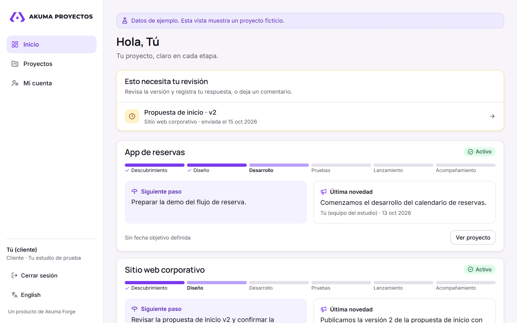517x323 pixels.
Task: Click the Proyectos folder icon
Action: [x=15, y=64]
